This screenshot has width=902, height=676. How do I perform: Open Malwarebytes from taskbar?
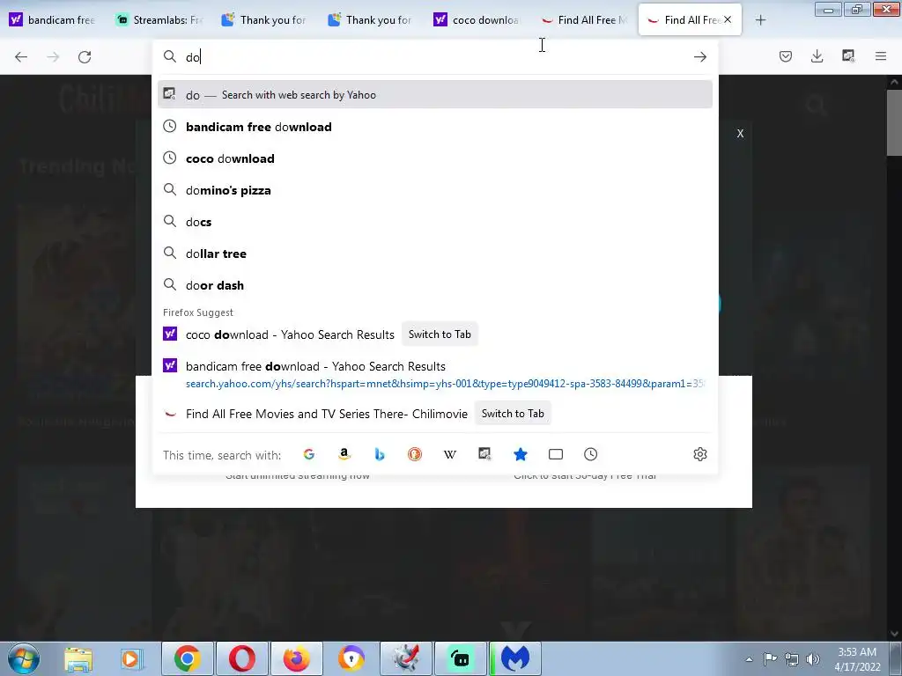pyautogui.click(x=515, y=658)
